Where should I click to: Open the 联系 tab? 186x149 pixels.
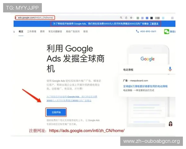click(x=86, y=31)
